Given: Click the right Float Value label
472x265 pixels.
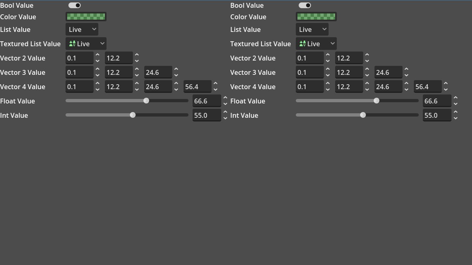Looking at the screenshot, I should pos(248,101).
